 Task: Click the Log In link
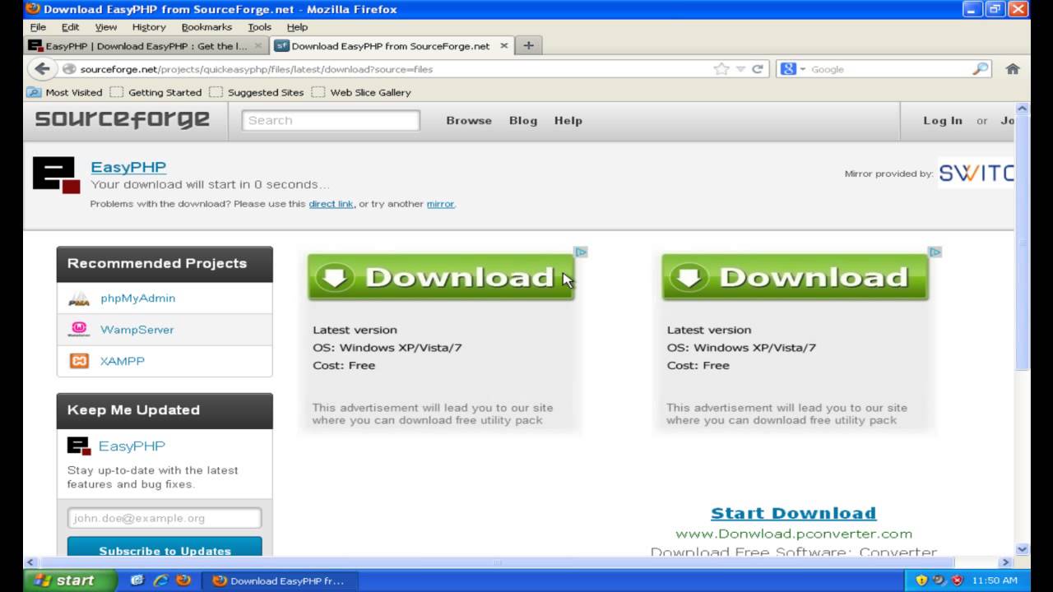point(943,120)
